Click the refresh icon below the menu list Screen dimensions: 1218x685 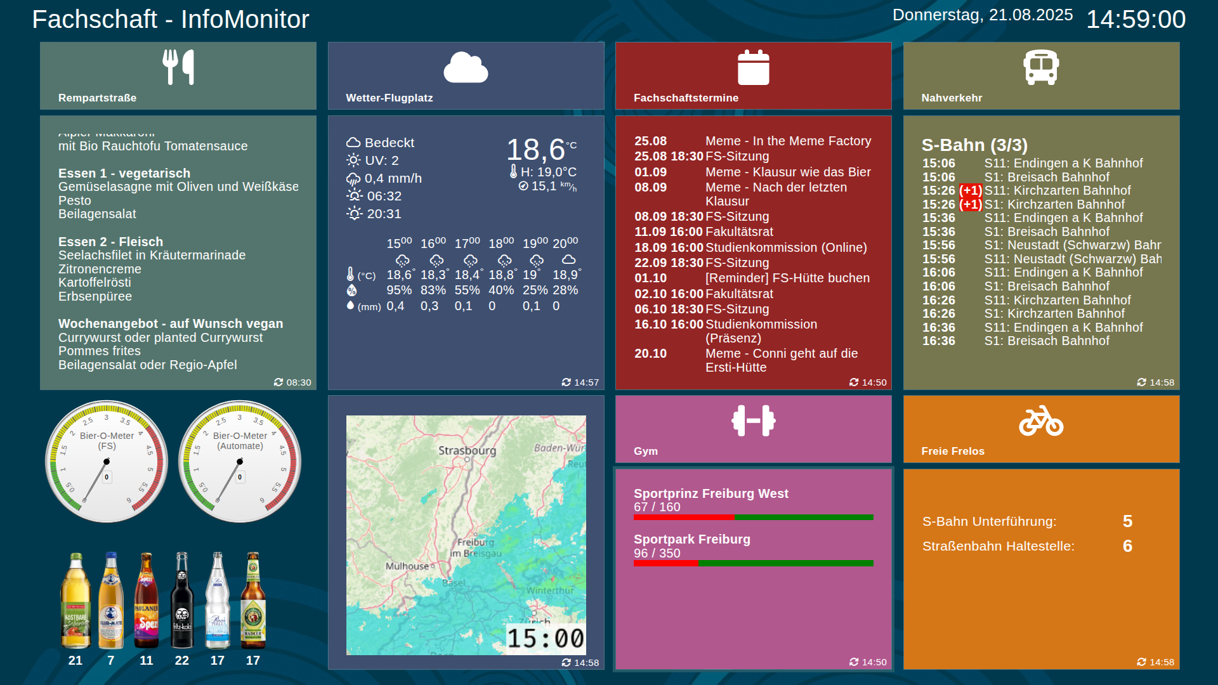[278, 382]
